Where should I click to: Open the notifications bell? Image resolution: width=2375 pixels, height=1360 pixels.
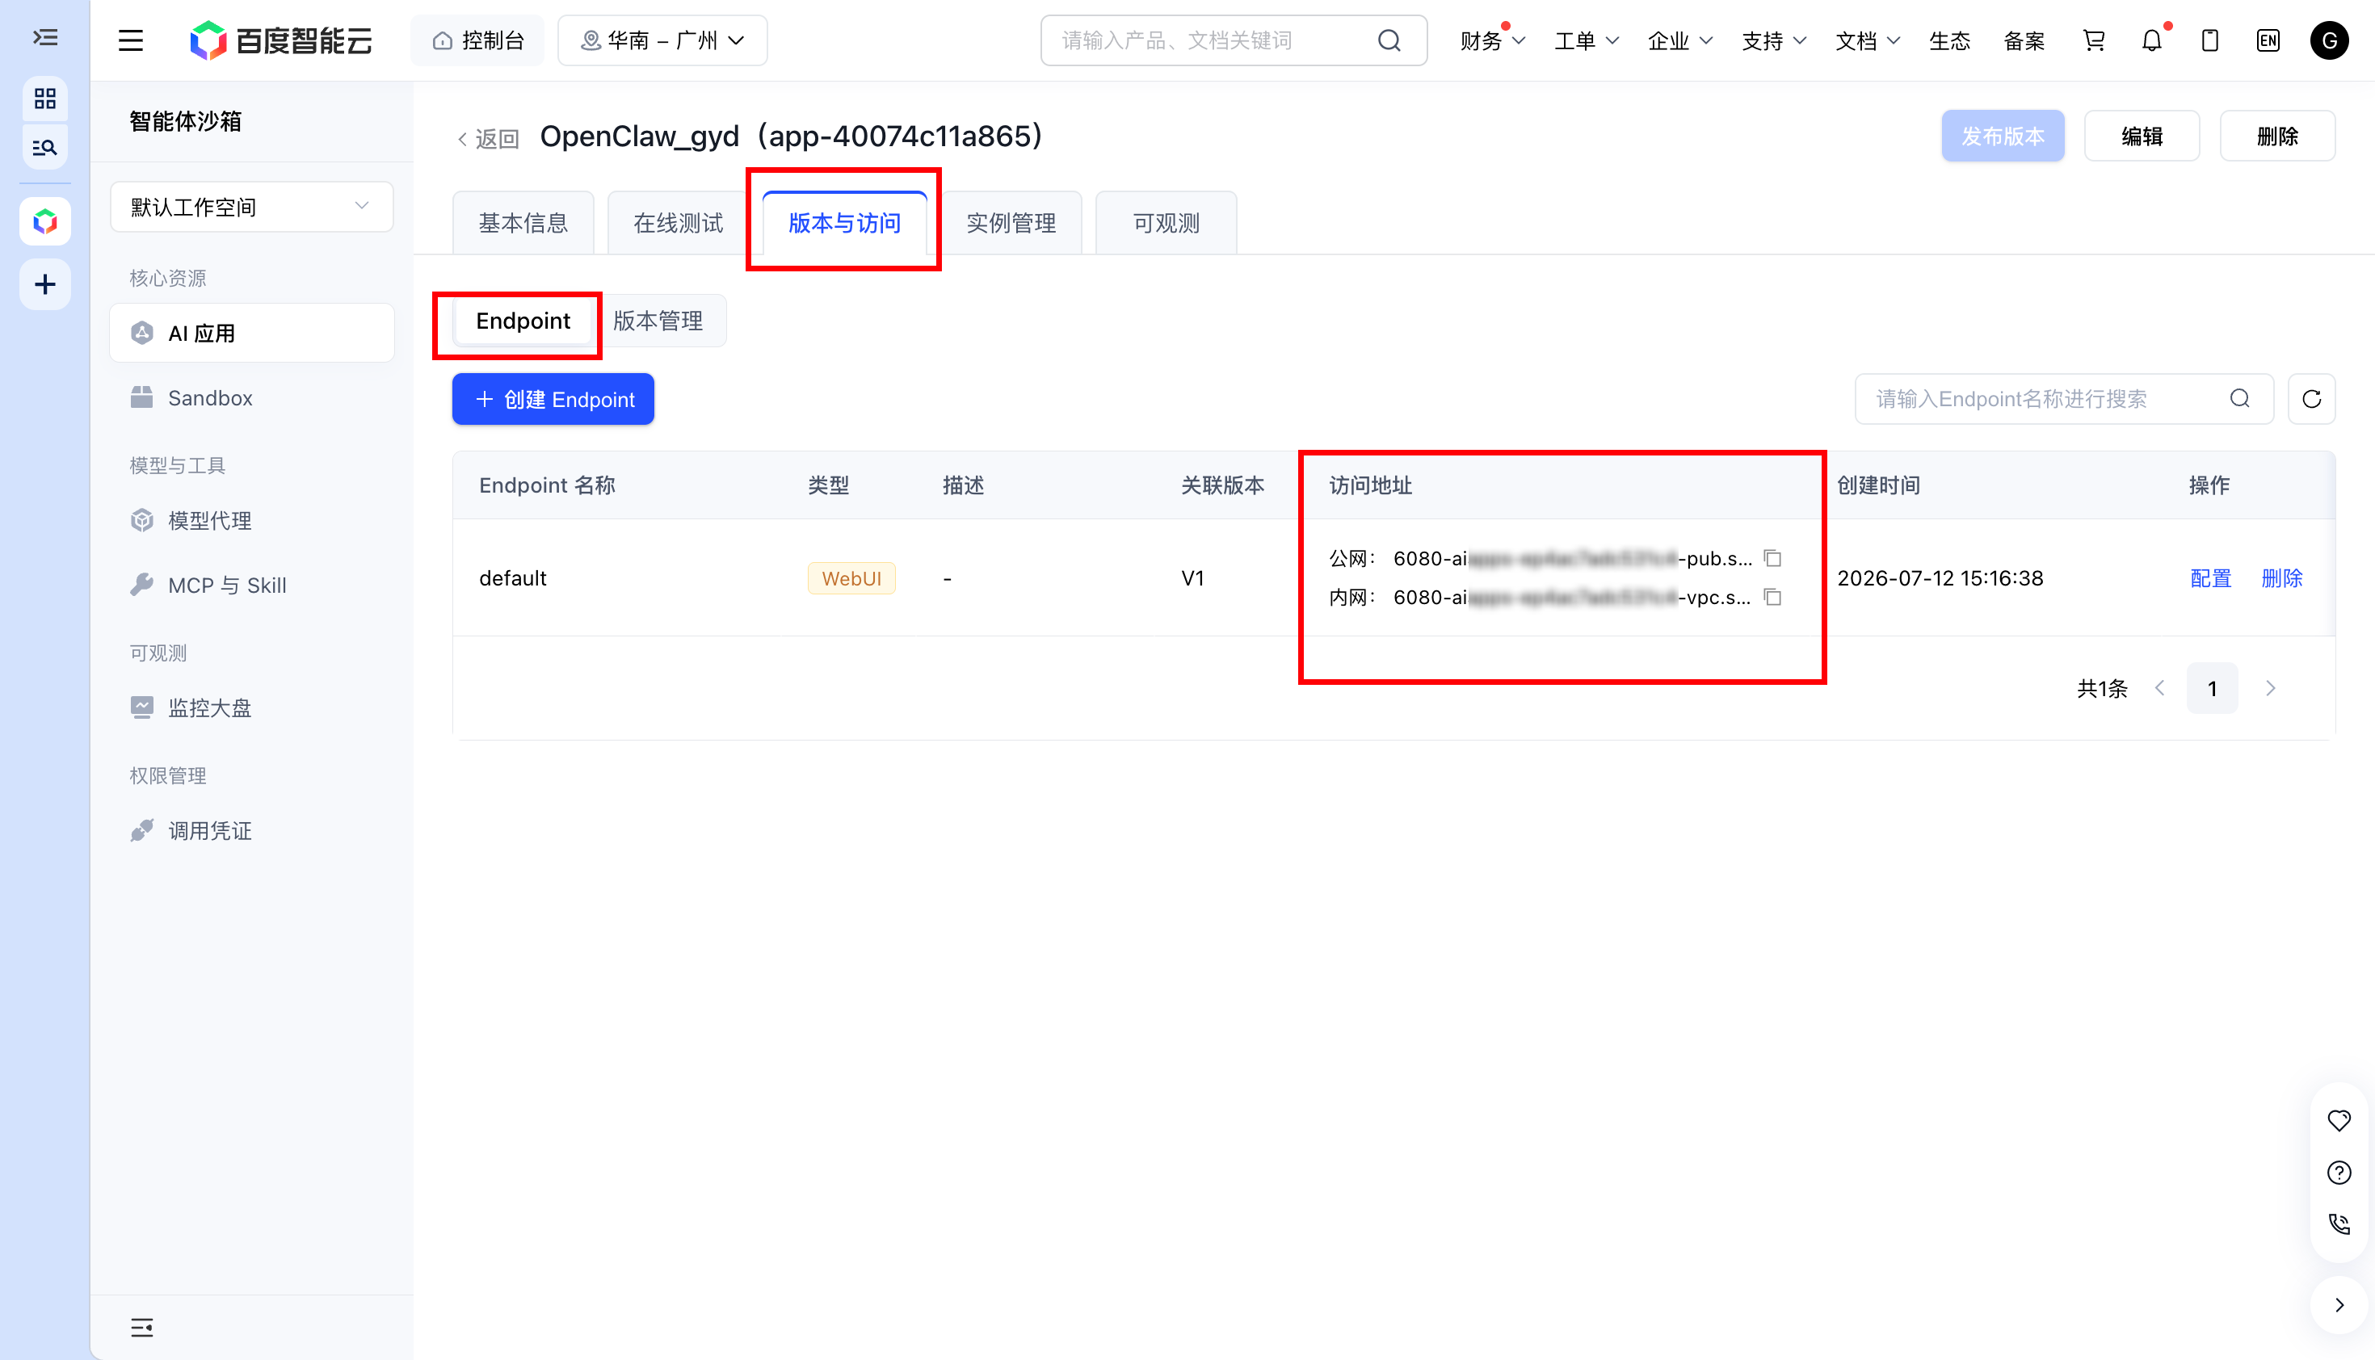2152,40
